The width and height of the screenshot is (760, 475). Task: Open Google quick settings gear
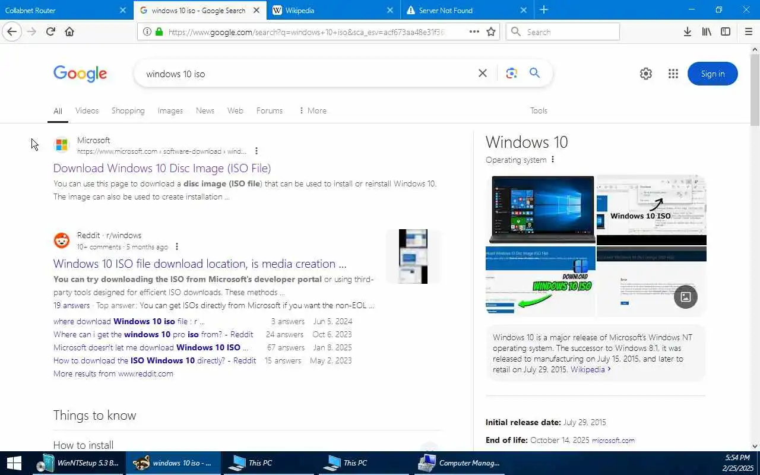[646, 74]
